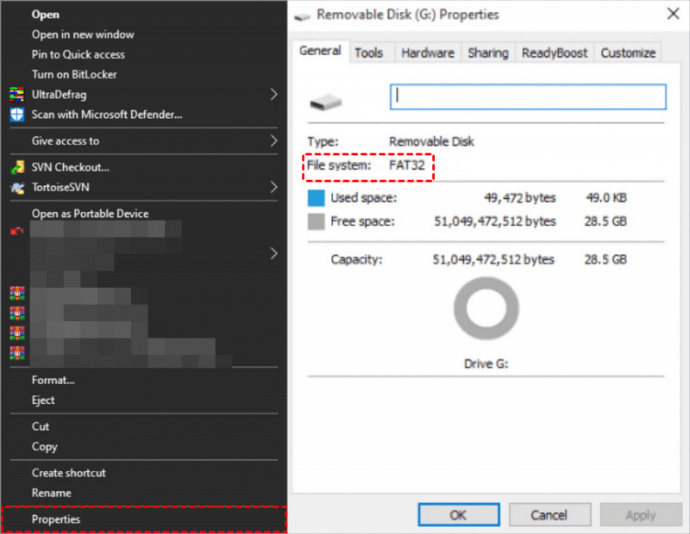Click the SVN Checkout icon

[x=16, y=167]
